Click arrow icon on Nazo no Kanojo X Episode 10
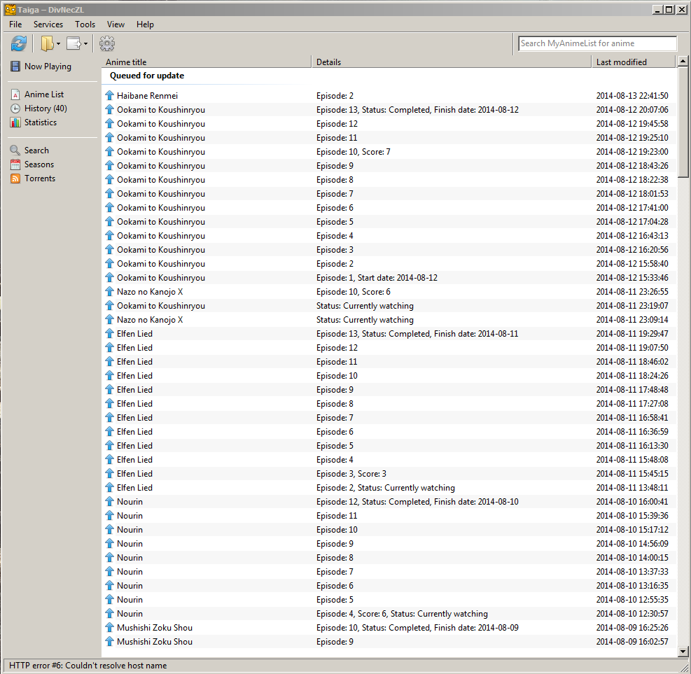This screenshot has height=674, width=691. pyautogui.click(x=110, y=292)
